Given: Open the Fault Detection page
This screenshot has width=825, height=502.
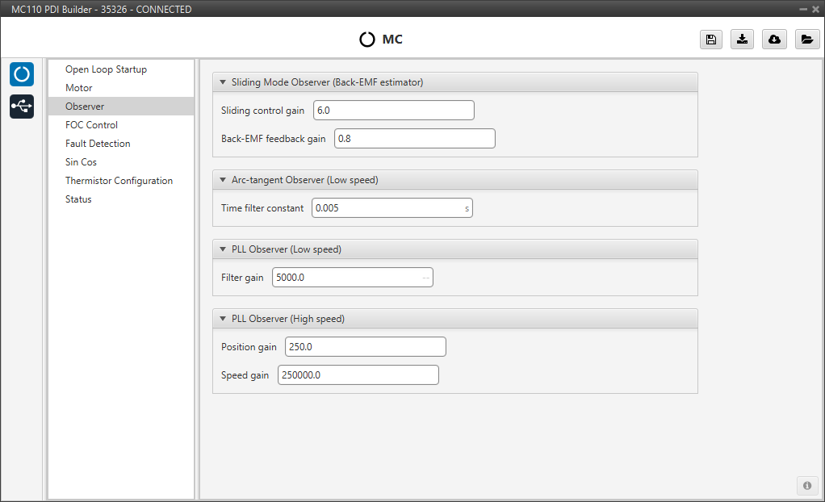Looking at the screenshot, I should click(x=98, y=144).
